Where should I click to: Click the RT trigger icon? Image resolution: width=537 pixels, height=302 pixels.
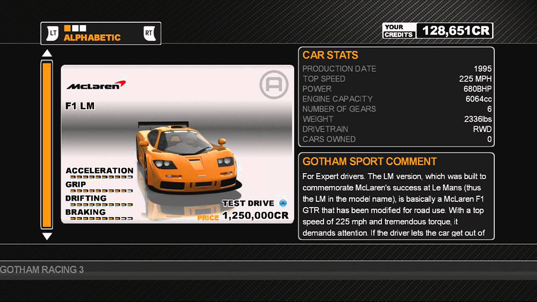150,33
